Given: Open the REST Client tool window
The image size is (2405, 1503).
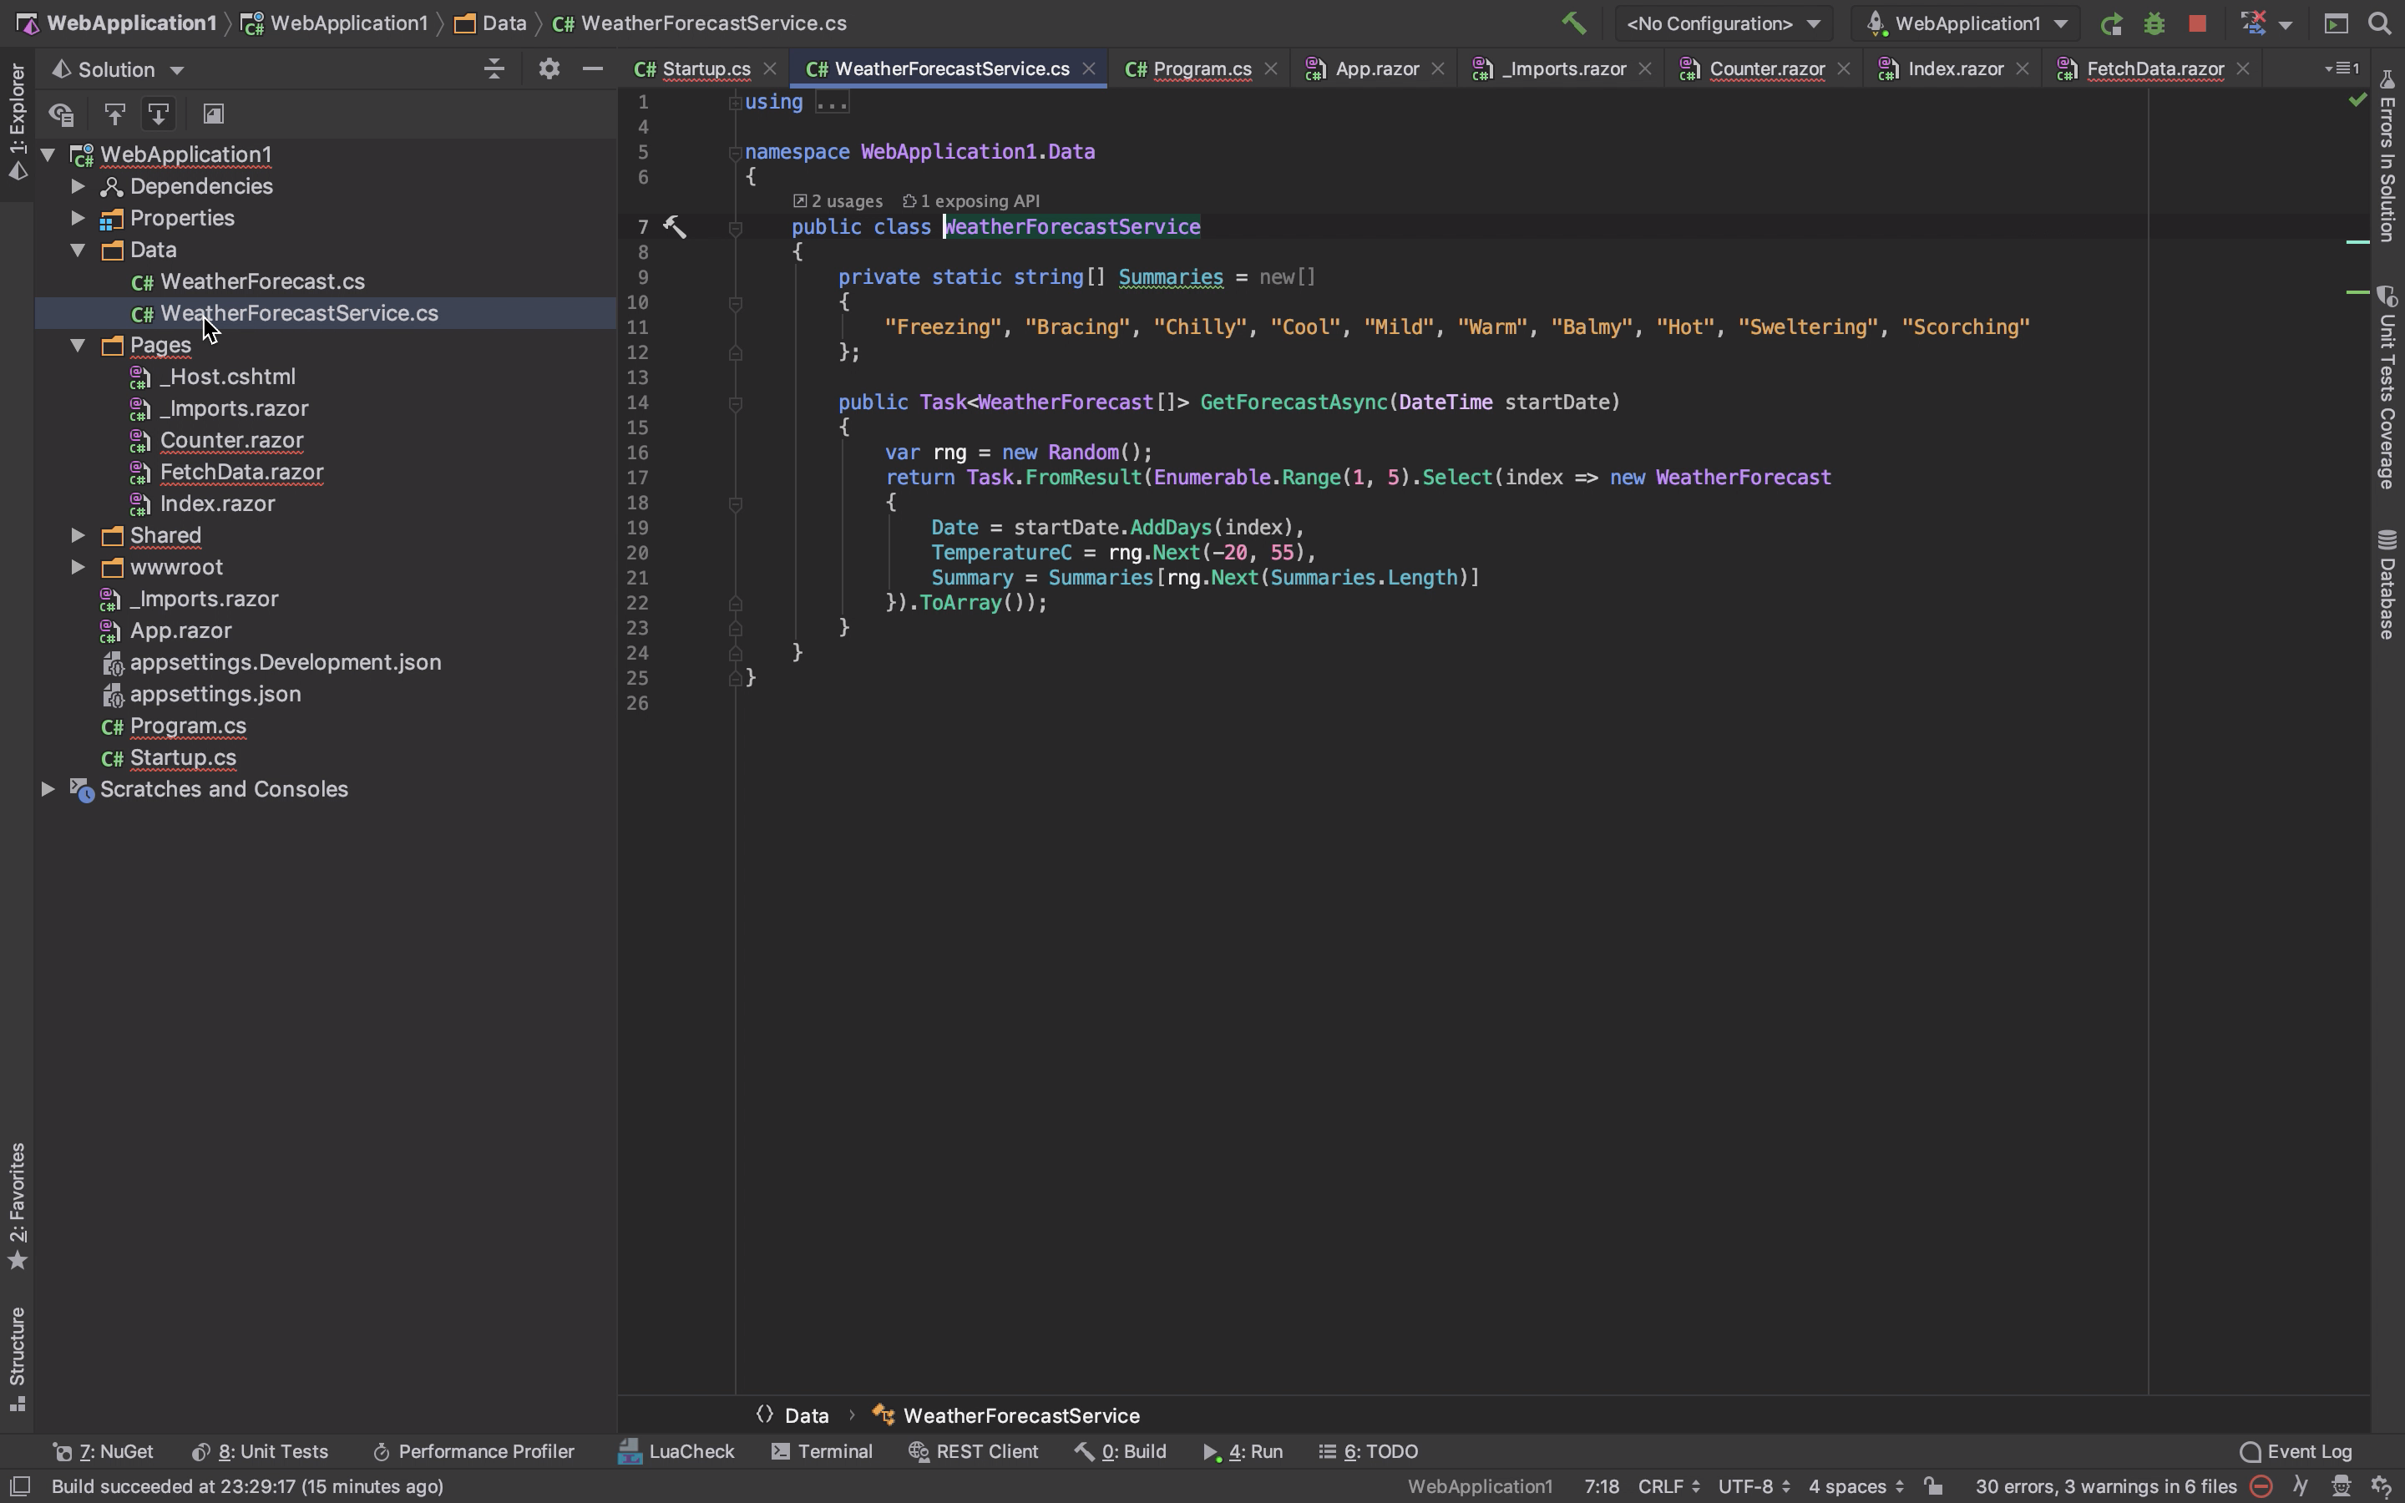Looking at the screenshot, I should click(974, 1451).
